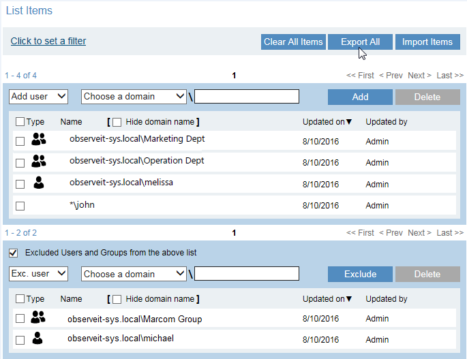Click the Exclude button
Screen dimensions: 467x359
point(360,274)
